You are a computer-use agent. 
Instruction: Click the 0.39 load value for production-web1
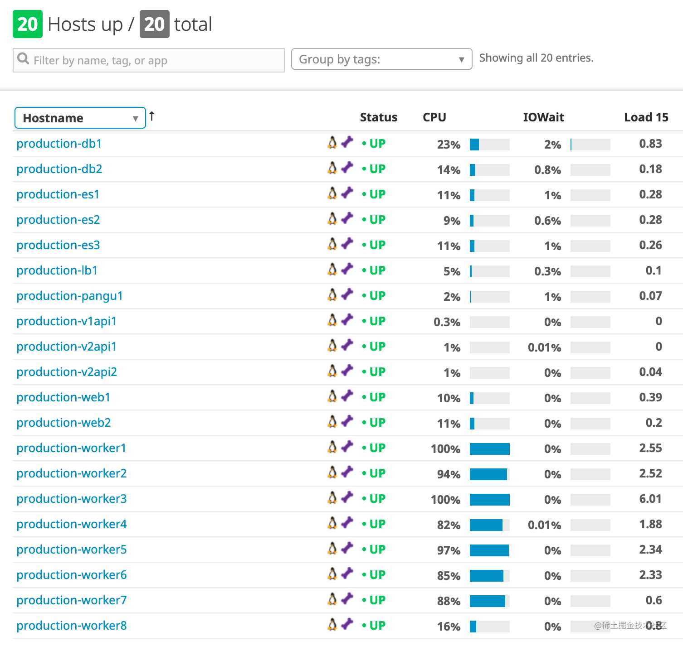pos(651,397)
